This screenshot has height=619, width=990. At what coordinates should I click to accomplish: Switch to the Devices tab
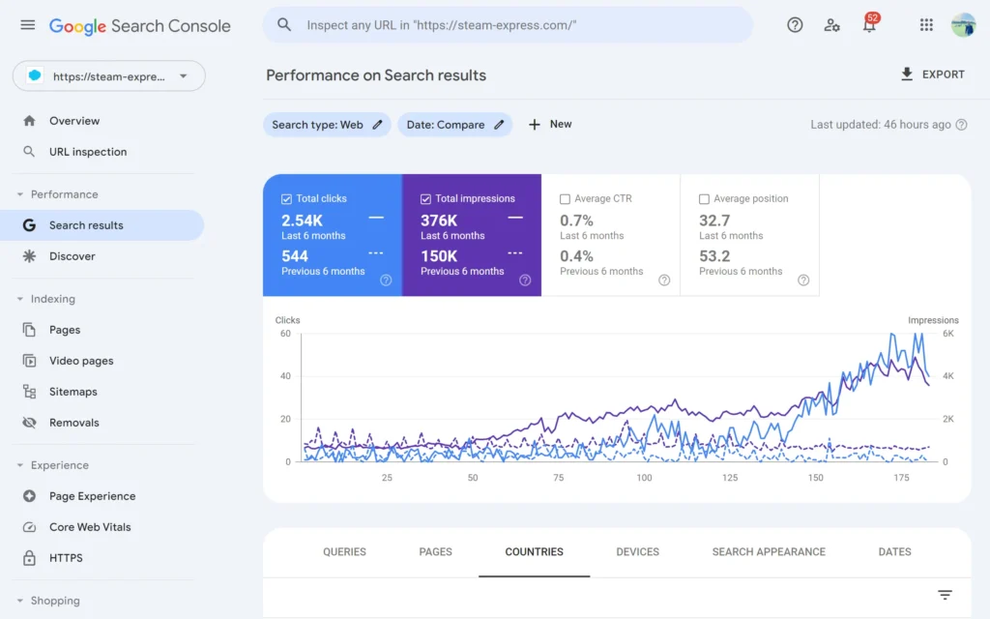pos(637,551)
